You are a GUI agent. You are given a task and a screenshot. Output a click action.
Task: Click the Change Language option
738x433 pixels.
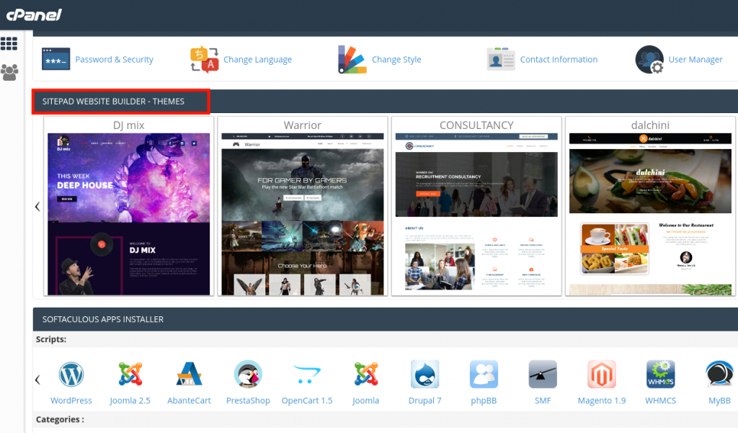(257, 59)
